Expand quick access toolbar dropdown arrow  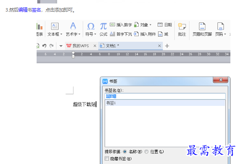pos(61,46)
